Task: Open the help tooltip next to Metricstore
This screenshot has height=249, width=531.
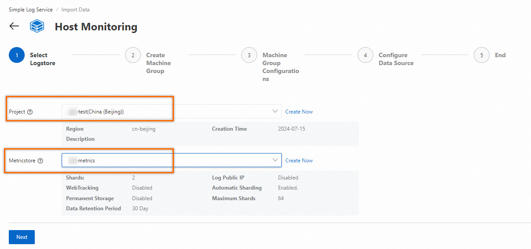Action: click(41, 161)
